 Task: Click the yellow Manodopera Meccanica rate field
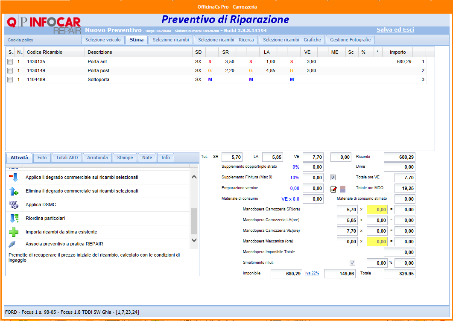pyautogui.click(x=377, y=242)
